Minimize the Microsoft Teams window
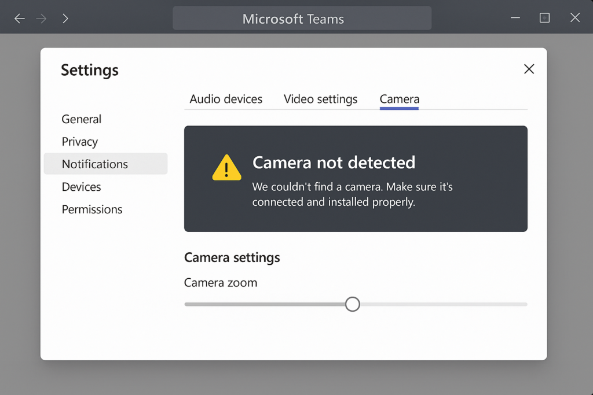 click(515, 18)
